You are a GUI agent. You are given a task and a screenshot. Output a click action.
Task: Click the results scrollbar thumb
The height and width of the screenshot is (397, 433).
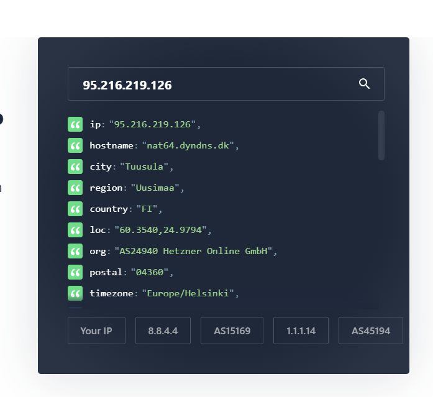point(381,135)
